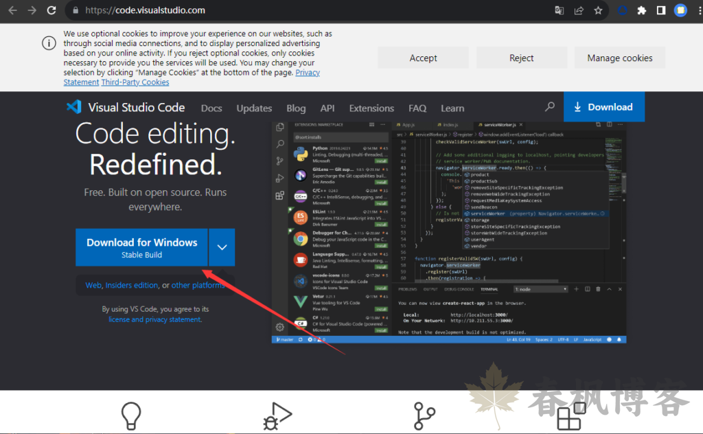Reload the page with the refresh icon
703x434 pixels.
tap(51, 10)
